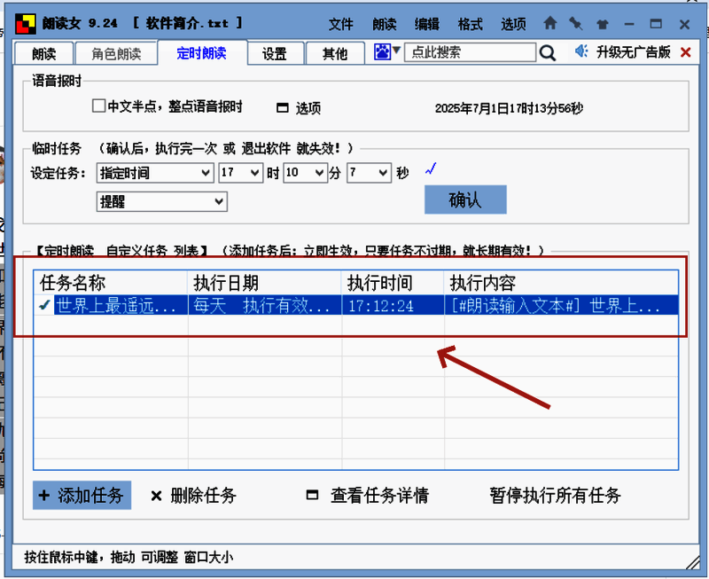Select the pin icon in the title bar

click(x=576, y=23)
